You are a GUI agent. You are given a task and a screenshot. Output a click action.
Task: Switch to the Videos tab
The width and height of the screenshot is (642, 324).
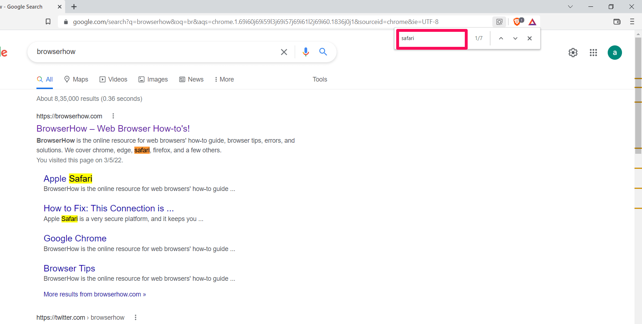point(113,79)
